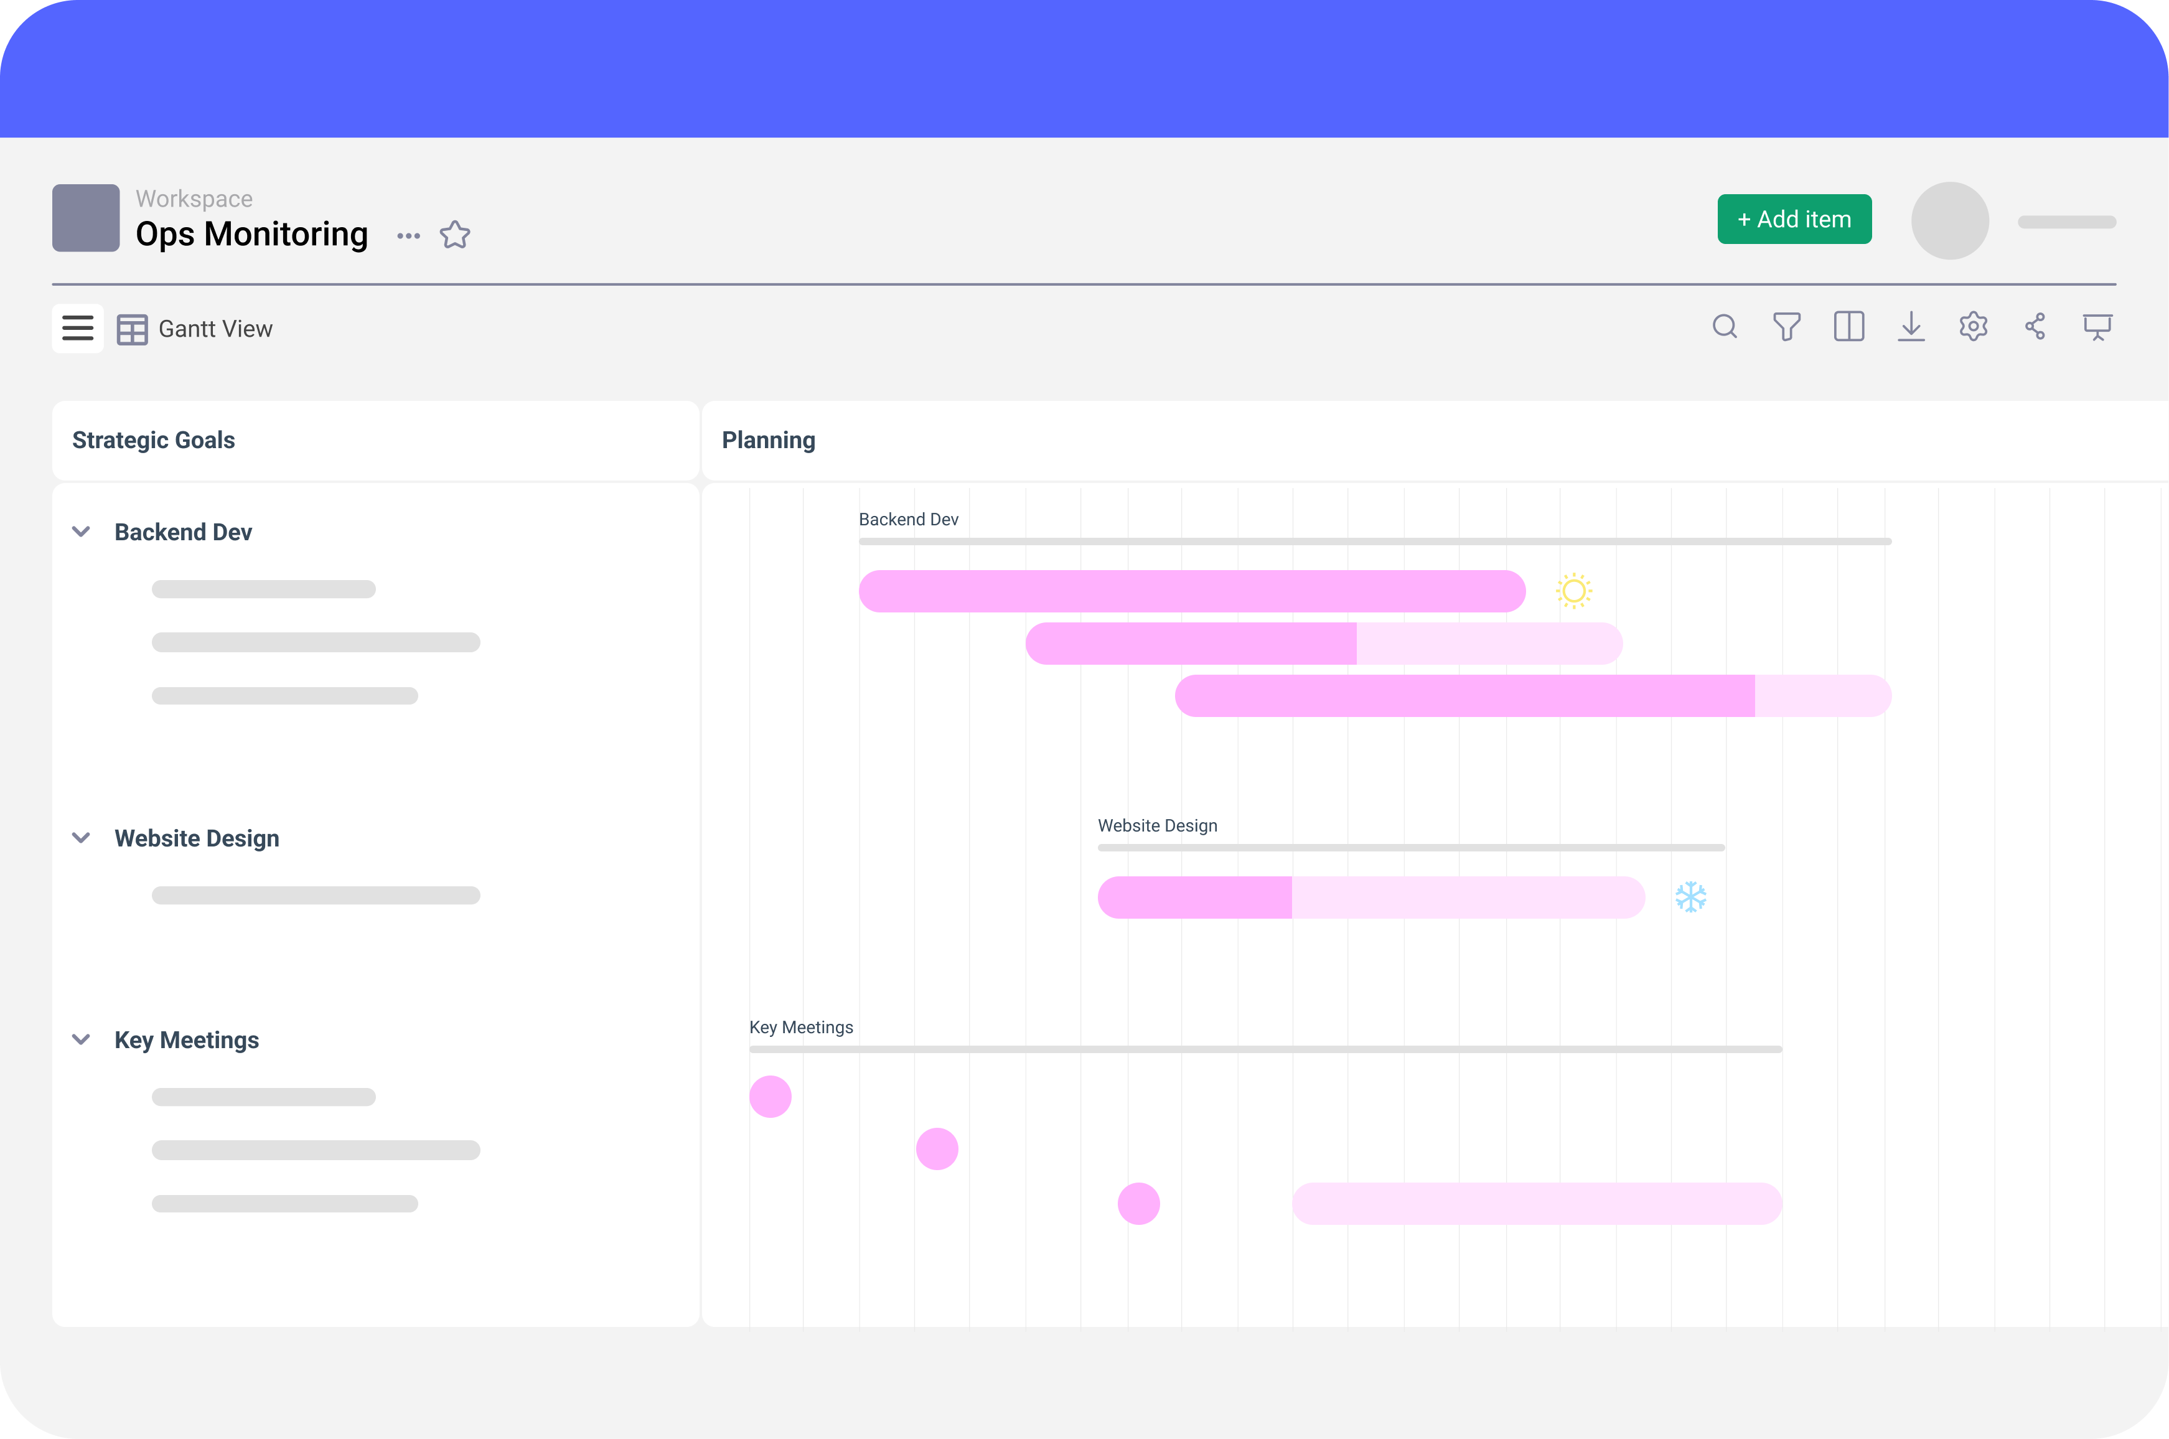Click the share icon
This screenshot has width=2169, height=1439.
(x=2035, y=327)
